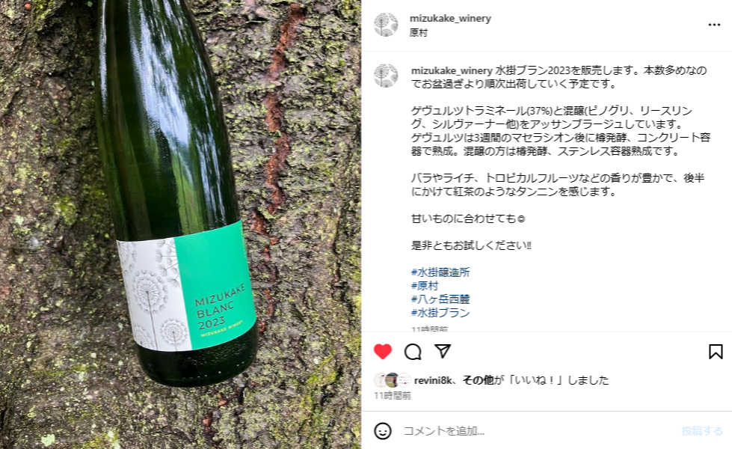The image size is (732, 449).
Task: Open the #八ヶ岳西麓 hashtag
Action: pos(440,299)
